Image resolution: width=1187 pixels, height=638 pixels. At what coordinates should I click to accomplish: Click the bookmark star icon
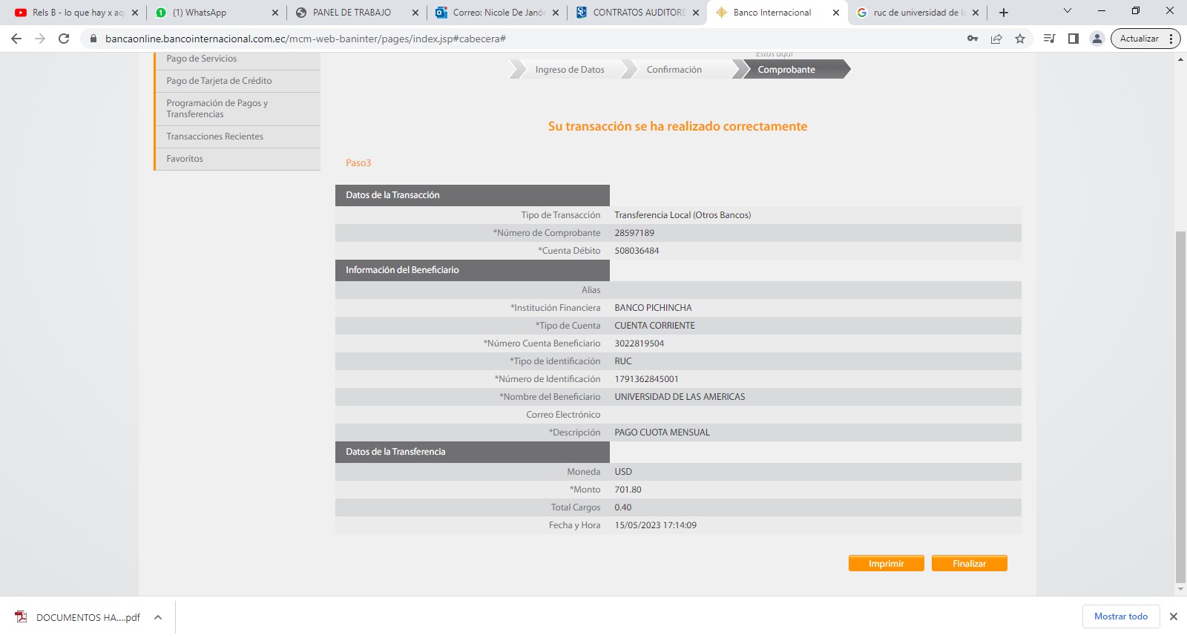tap(1020, 39)
